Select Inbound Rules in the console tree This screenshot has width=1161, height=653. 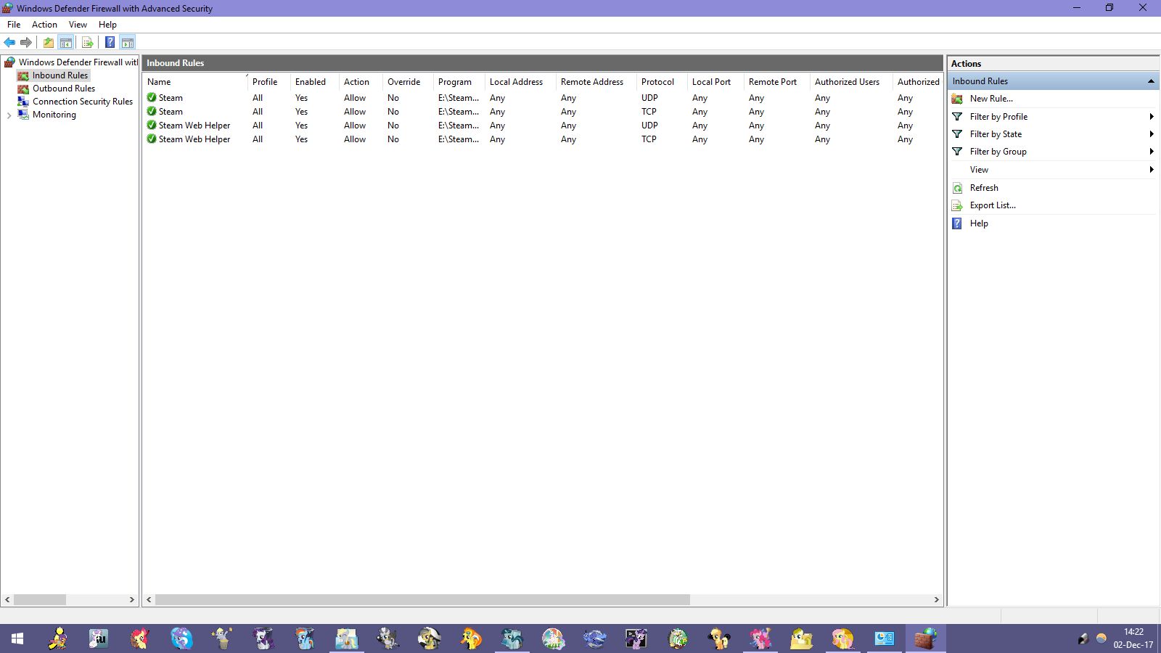60,75
